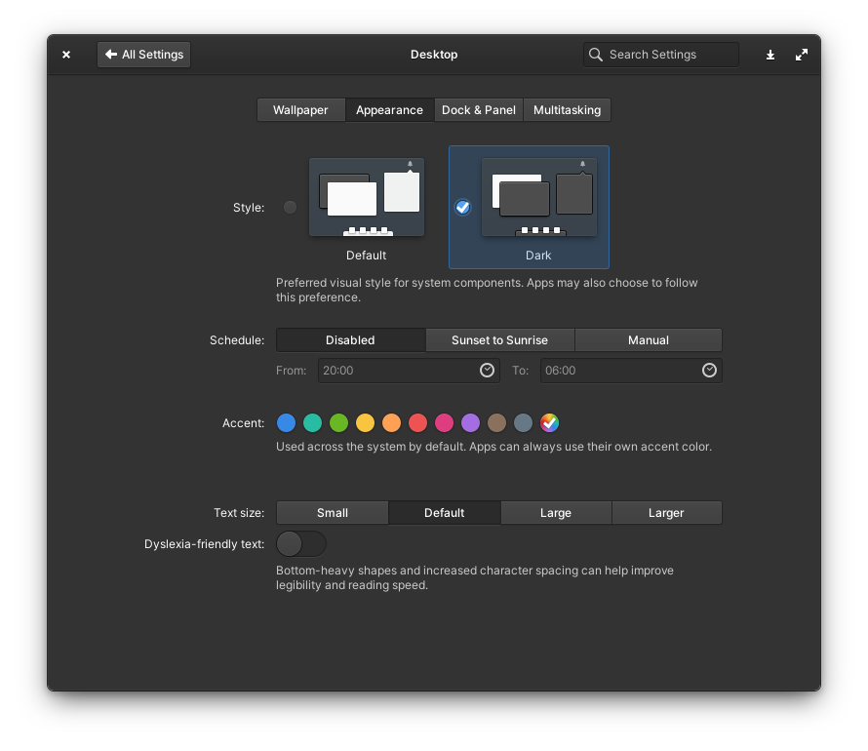Click the clock icon in the To field

[709, 371]
